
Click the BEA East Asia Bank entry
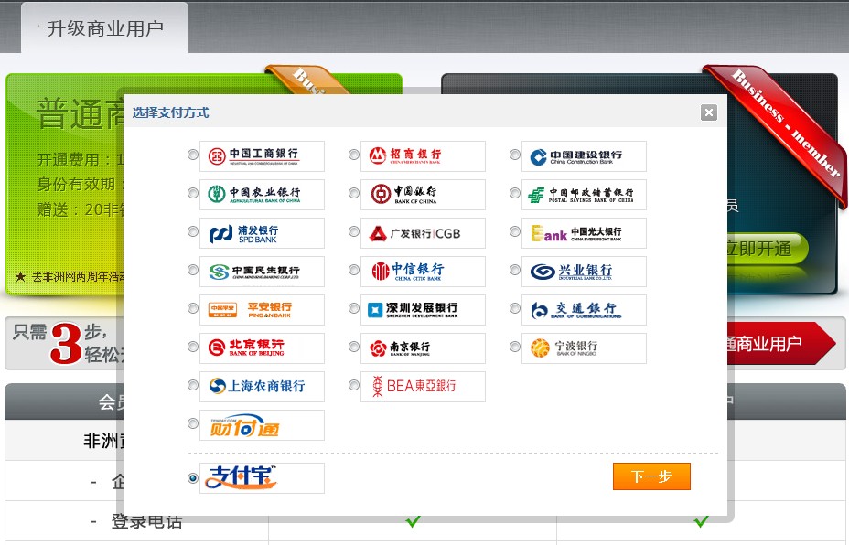pyautogui.click(x=423, y=386)
